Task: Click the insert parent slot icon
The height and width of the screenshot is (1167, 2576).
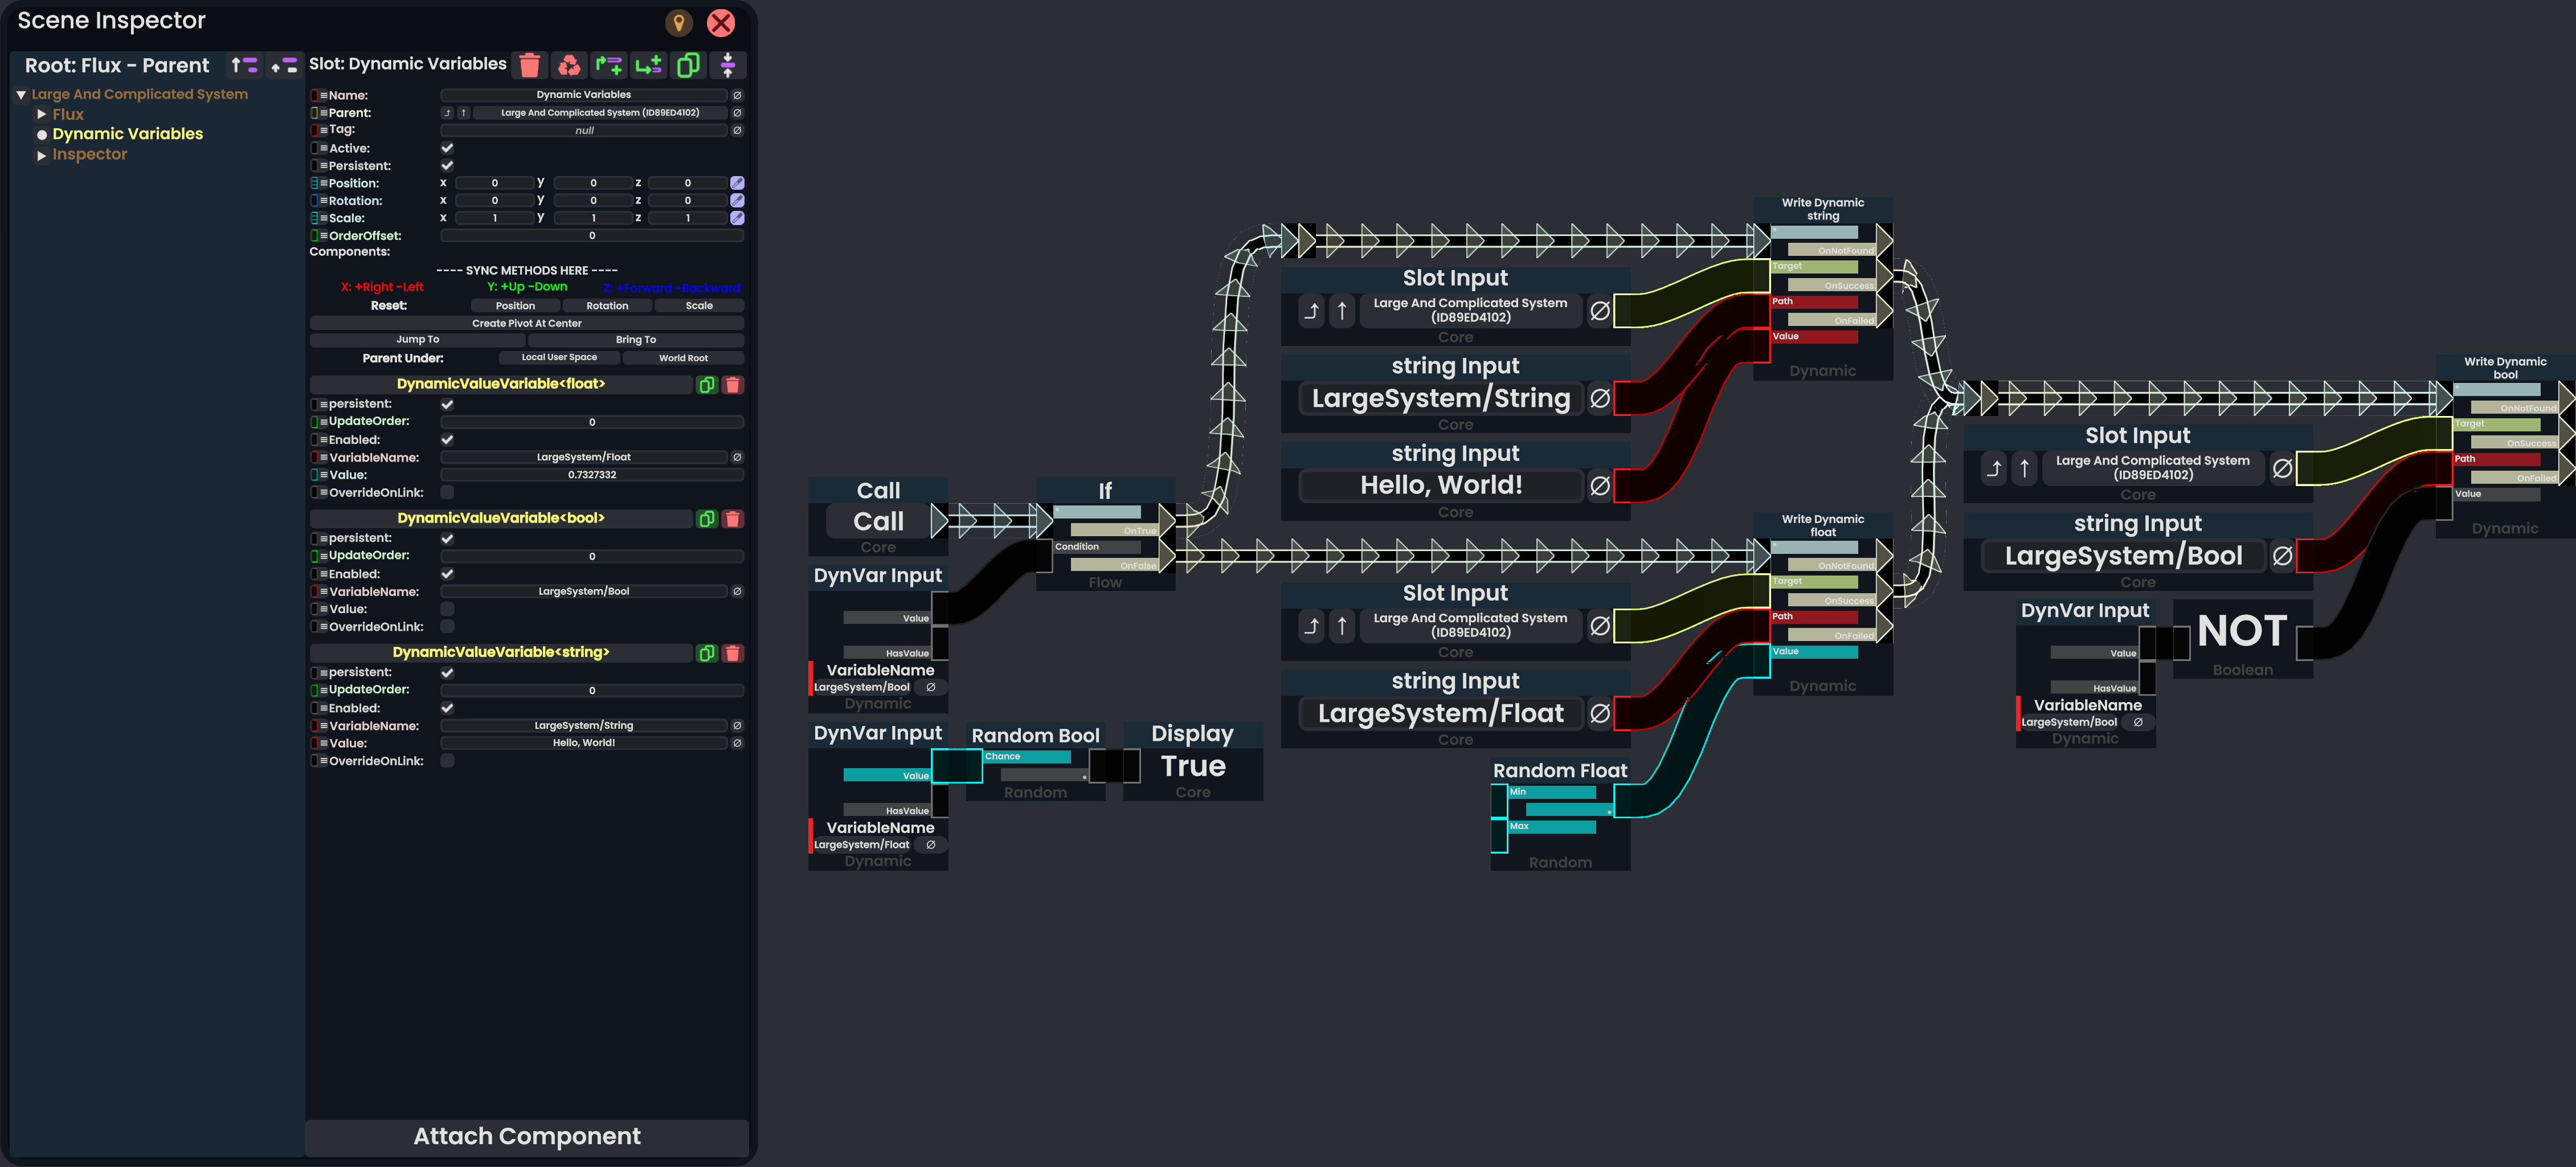Action: pyautogui.click(x=609, y=65)
